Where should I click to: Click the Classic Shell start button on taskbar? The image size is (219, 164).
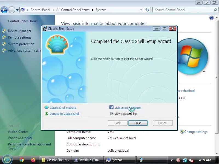[7, 160]
